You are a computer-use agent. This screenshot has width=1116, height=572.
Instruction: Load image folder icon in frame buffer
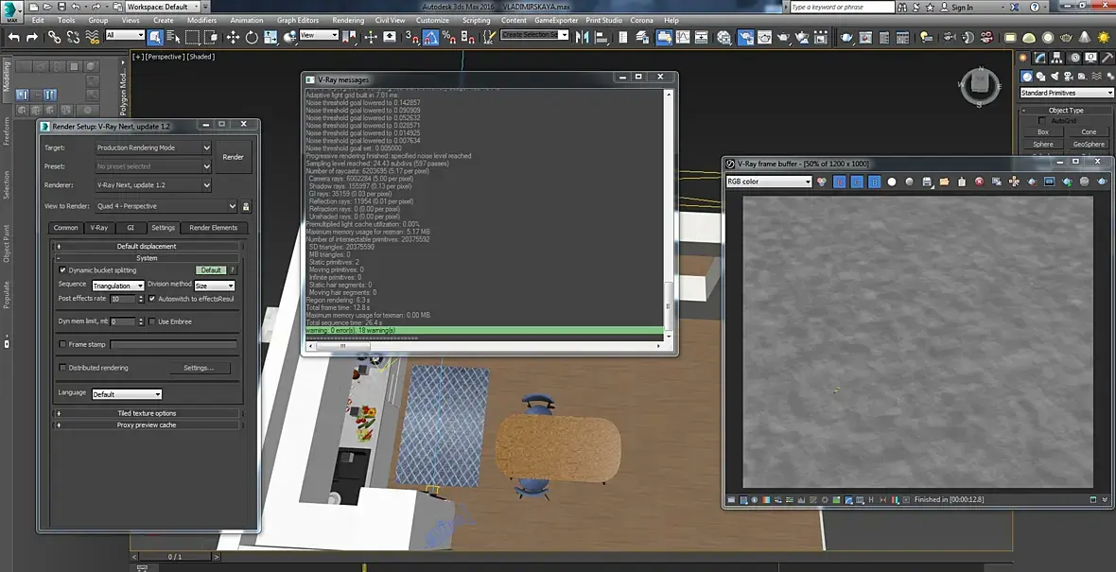click(x=944, y=182)
